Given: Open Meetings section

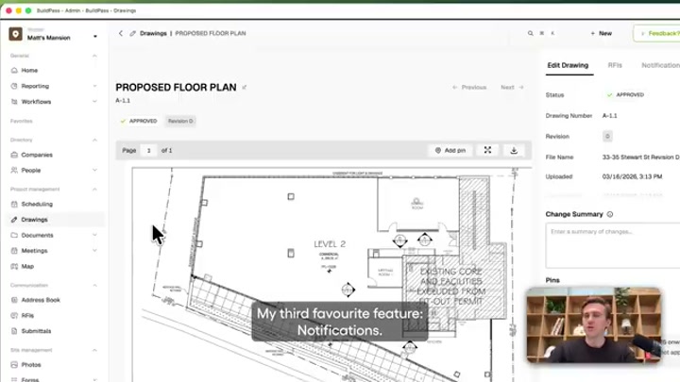Looking at the screenshot, I should pyautogui.click(x=34, y=251).
